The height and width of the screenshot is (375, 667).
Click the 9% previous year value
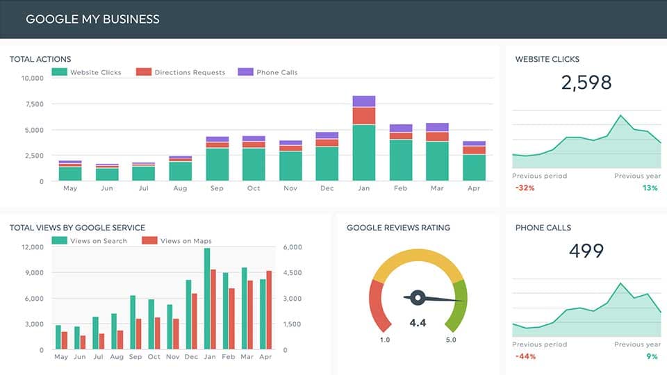pos(652,356)
